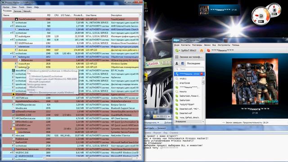Sort by the User Name column header
Image resolution: width=288 pixels, height=162 pixels.
click(x=91, y=15)
